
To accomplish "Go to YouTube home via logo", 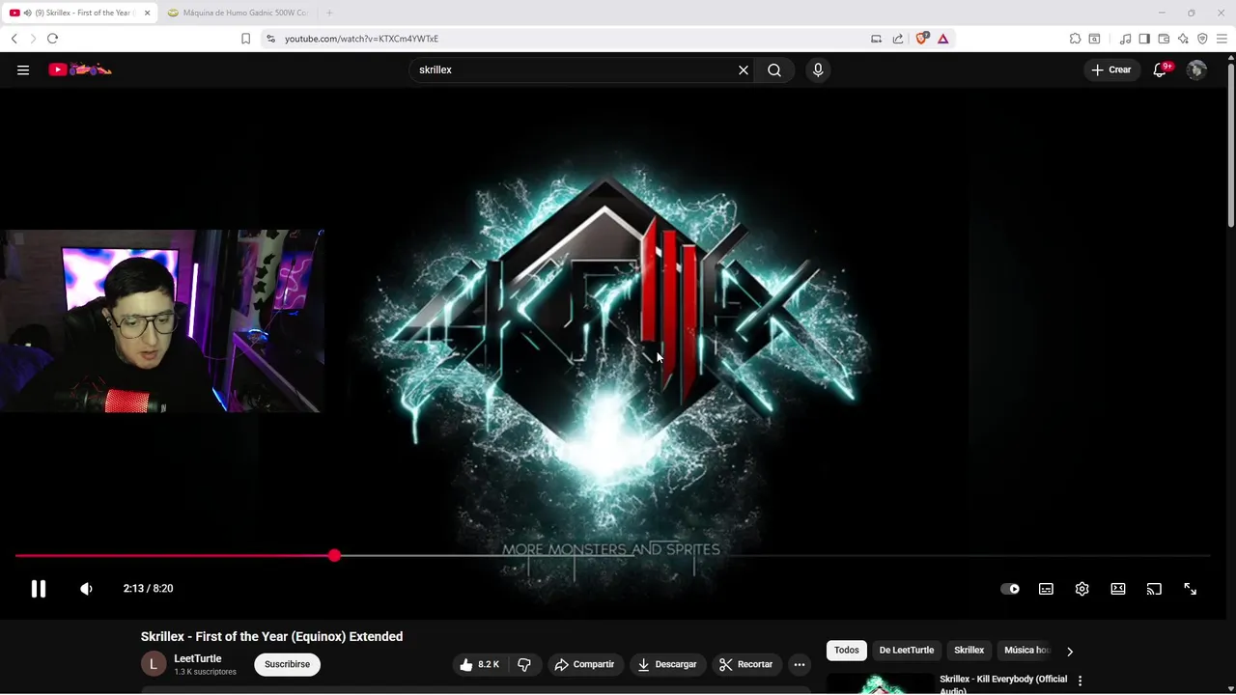I will pyautogui.click(x=80, y=69).
